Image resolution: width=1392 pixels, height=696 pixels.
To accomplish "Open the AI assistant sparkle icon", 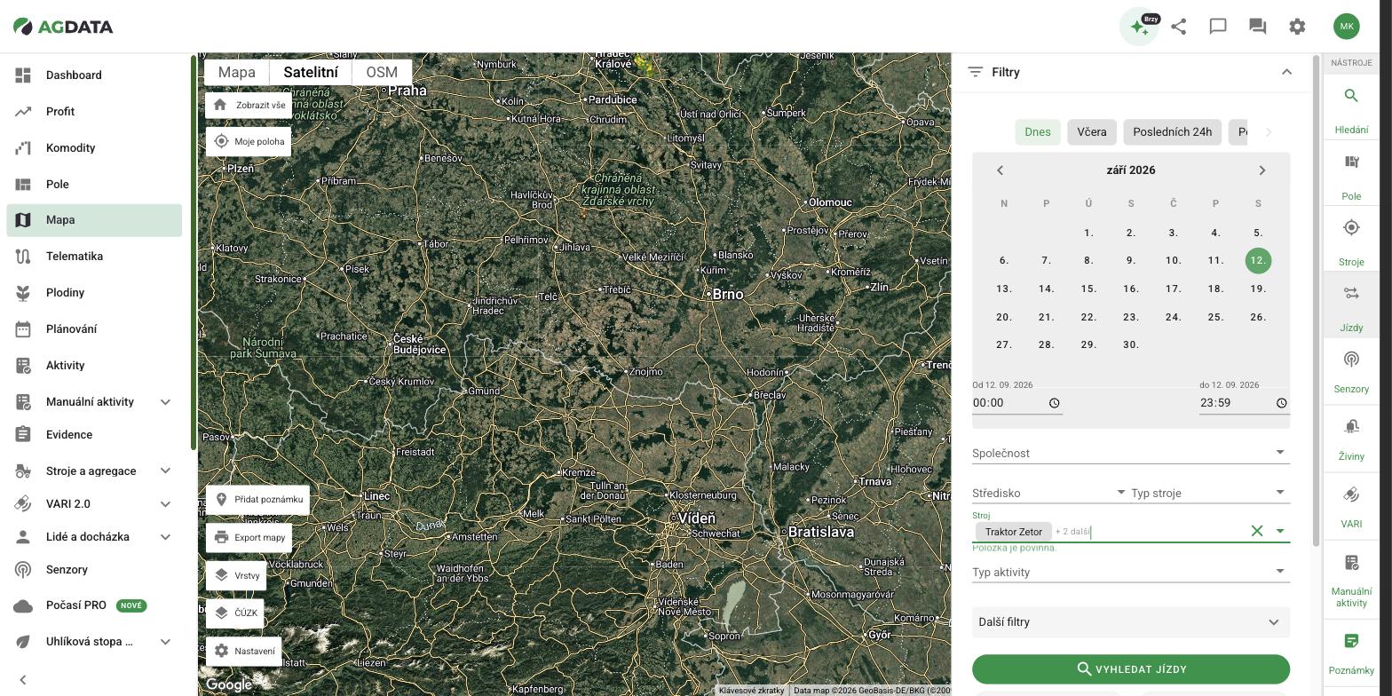I will pyautogui.click(x=1139, y=27).
